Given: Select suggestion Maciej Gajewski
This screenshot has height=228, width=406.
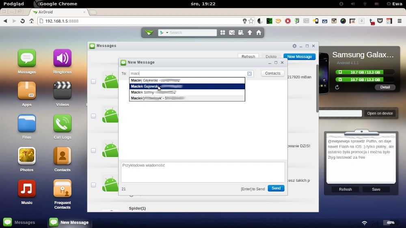Looking at the screenshot, I should pos(187,80).
